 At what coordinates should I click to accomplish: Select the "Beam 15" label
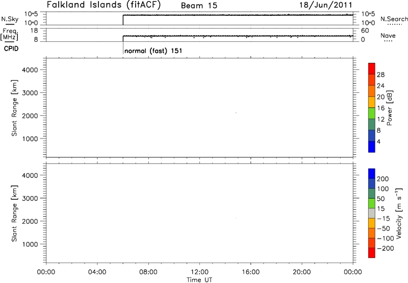click(199, 6)
